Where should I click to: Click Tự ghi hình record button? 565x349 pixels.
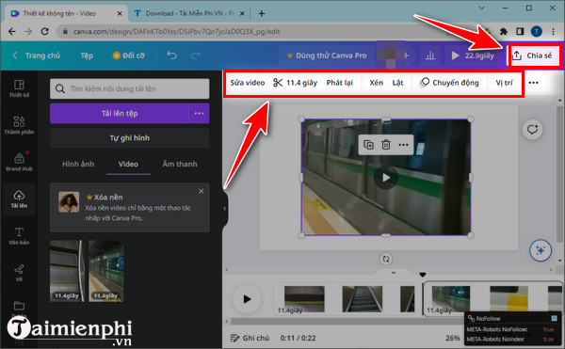pyautogui.click(x=129, y=137)
